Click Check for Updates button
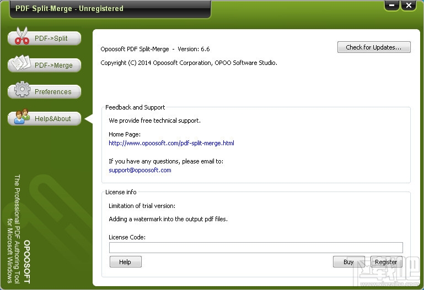Image resolution: width=424 pixels, height=290 pixels. coord(374,47)
